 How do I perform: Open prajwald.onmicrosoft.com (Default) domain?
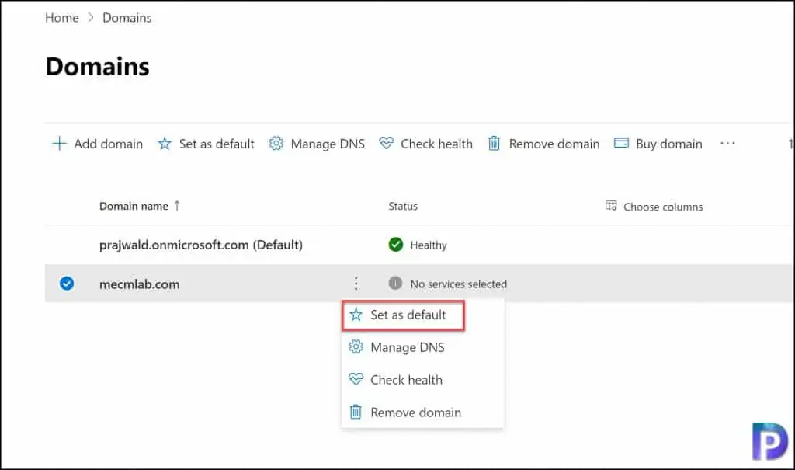[201, 245]
